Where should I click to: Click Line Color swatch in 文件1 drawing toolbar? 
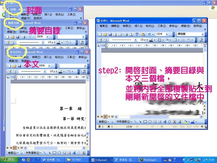click(193, 122)
